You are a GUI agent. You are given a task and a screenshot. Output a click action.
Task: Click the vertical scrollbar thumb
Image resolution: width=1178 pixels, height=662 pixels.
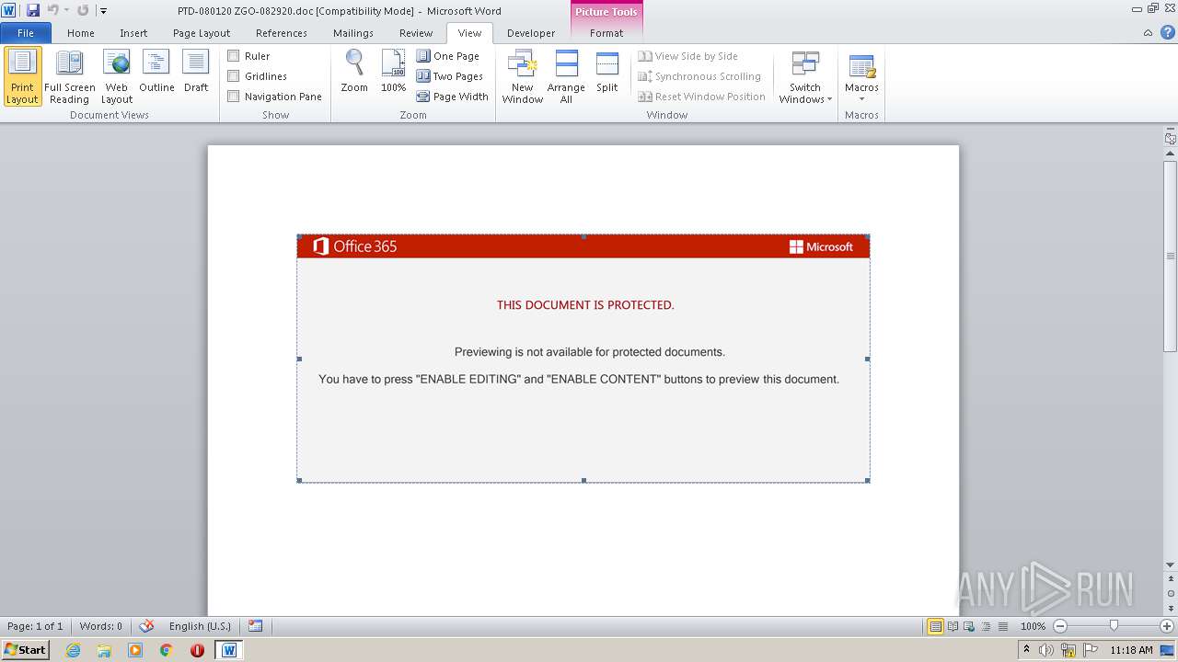point(1171,256)
